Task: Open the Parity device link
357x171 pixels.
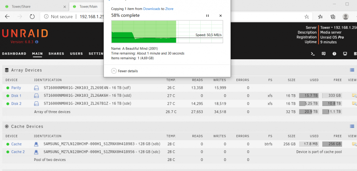Action: [x=16, y=88]
